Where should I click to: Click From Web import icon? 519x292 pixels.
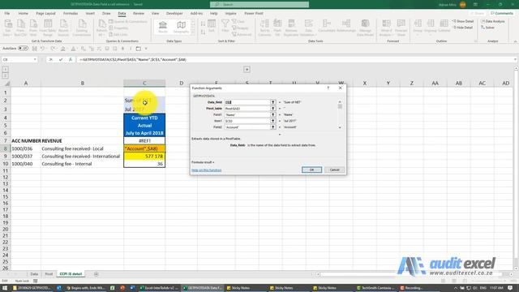pyautogui.click(x=33, y=28)
